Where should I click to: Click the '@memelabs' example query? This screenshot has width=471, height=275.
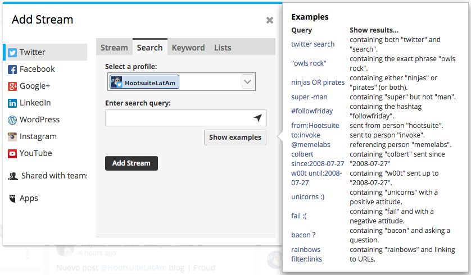tap(311, 145)
